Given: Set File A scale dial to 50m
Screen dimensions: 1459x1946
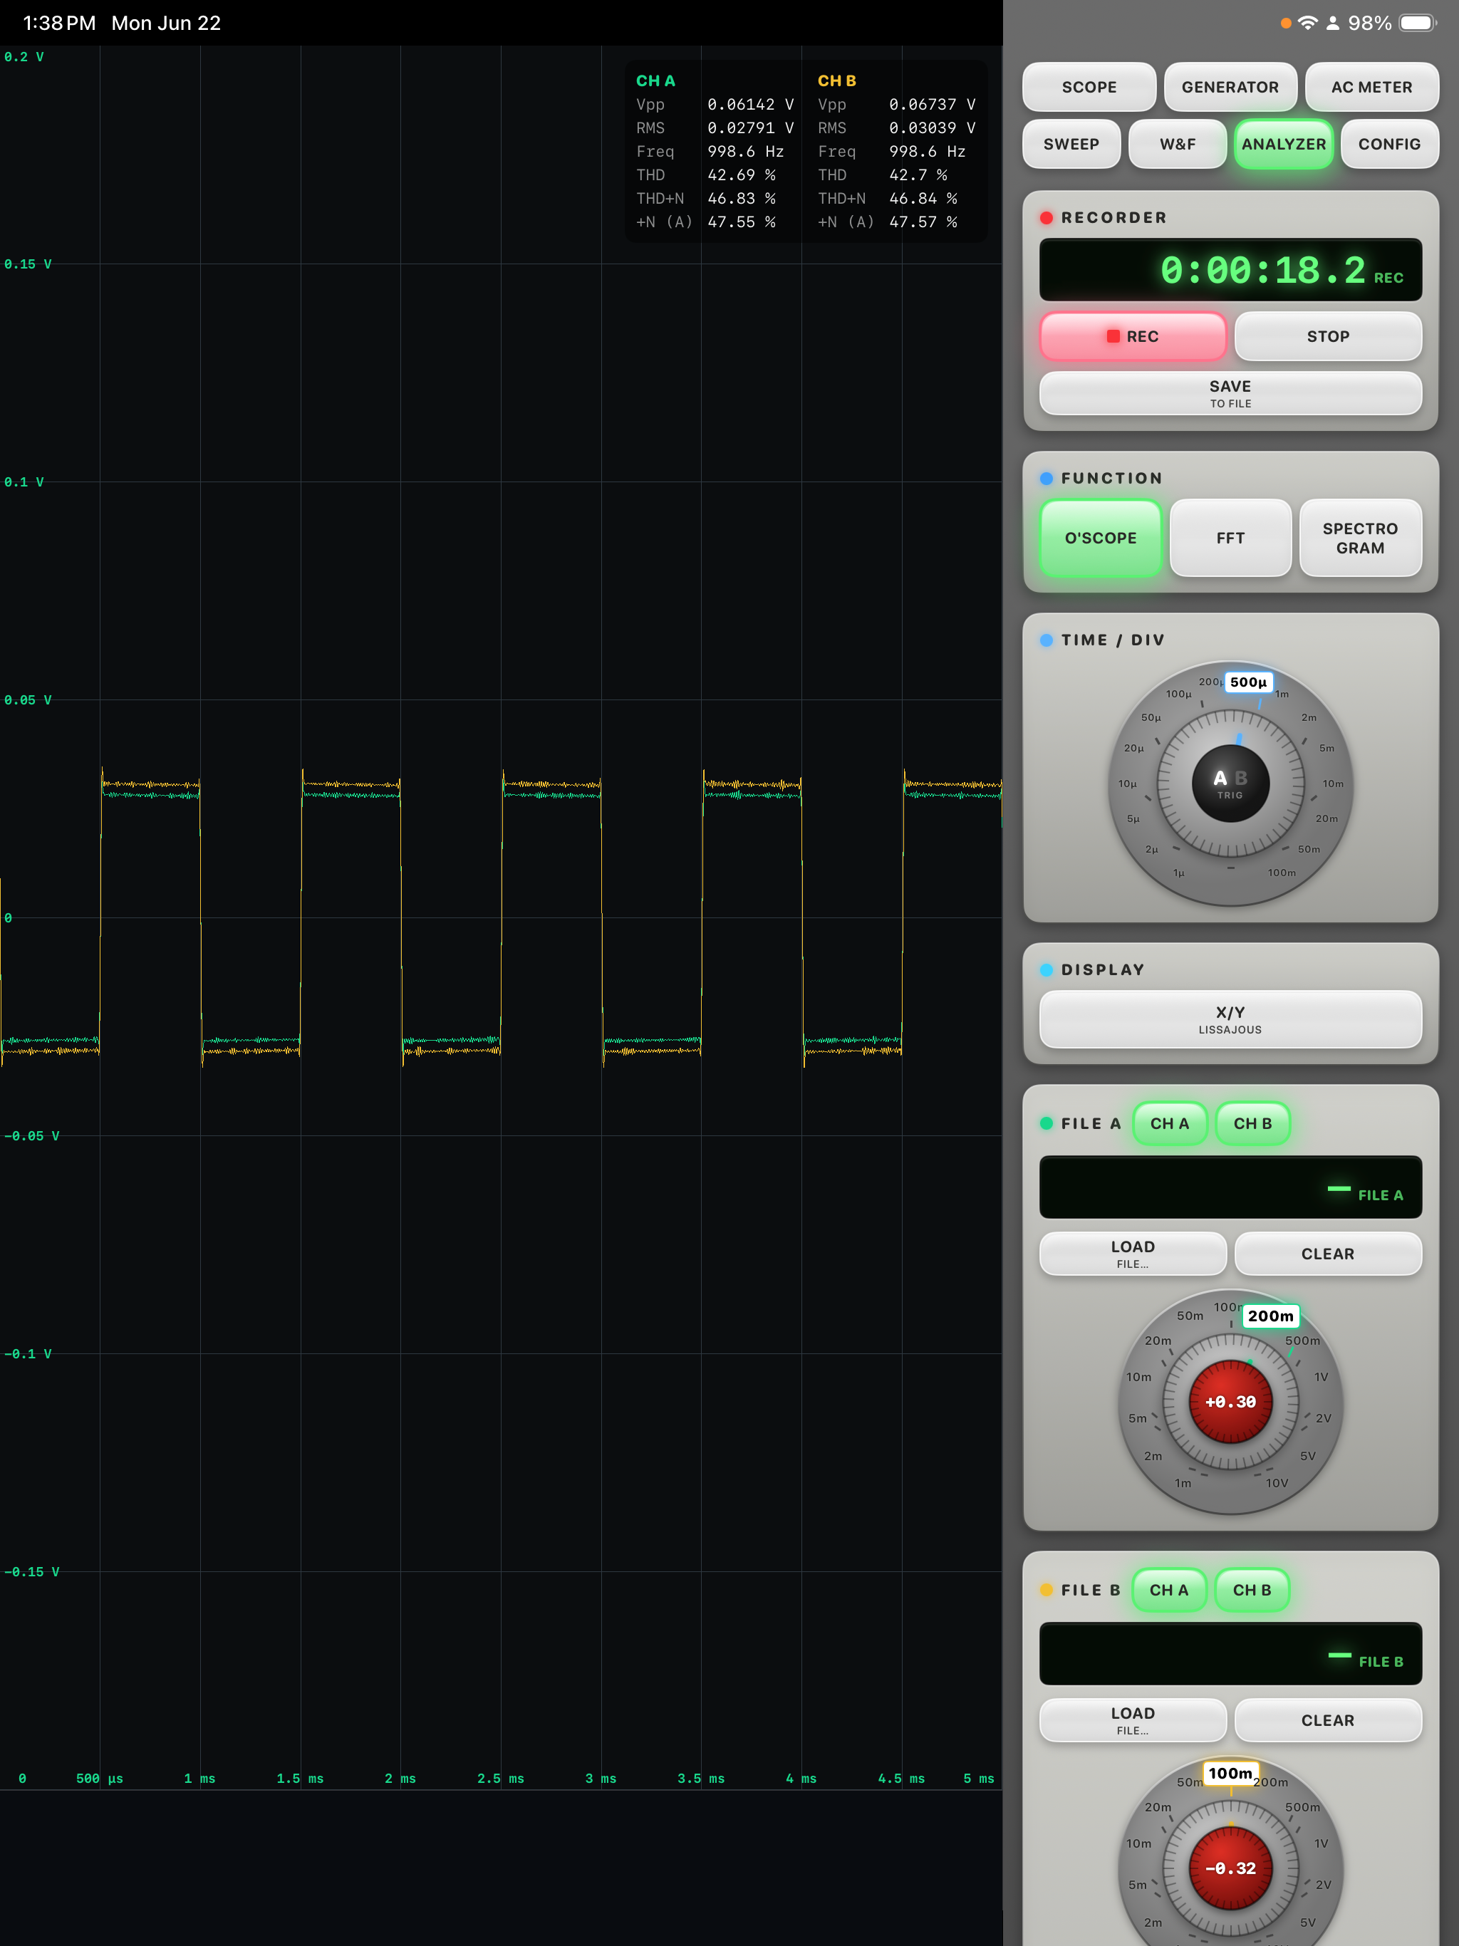Looking at the screenshot, I should [x=1190, y=1316].
